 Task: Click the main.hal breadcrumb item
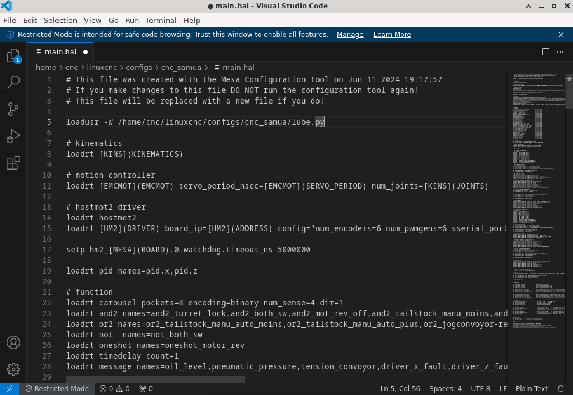click(x=234, y=68)
